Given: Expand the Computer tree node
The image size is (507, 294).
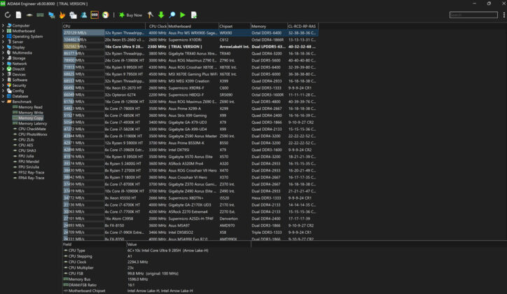Looking at the screenshot, I should (3, 25).
